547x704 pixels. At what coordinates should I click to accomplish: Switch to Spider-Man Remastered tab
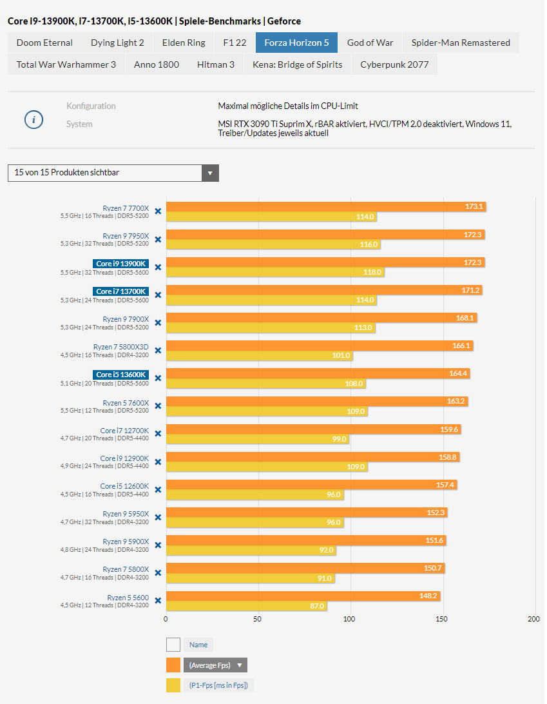point(461,43)
